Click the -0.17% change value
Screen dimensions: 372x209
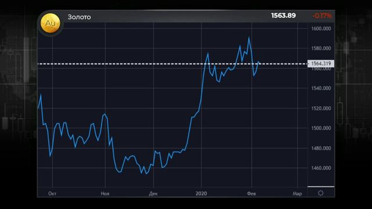[x=322, y=16]
